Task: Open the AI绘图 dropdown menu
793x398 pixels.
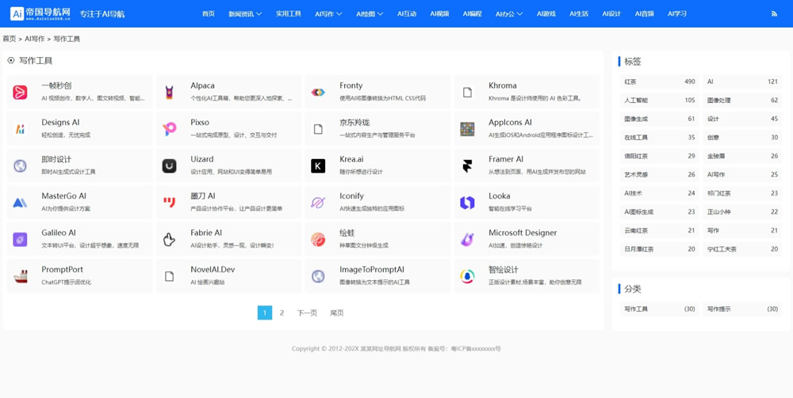Action: (370, 14)
